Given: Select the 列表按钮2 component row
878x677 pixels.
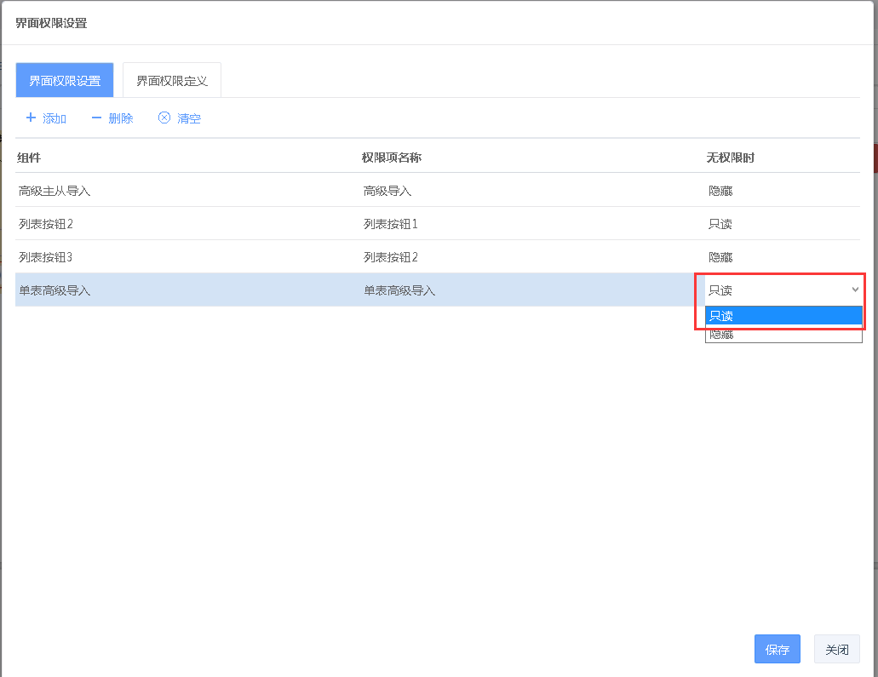Looking at the screenshot, I should (x=46, y=224).
